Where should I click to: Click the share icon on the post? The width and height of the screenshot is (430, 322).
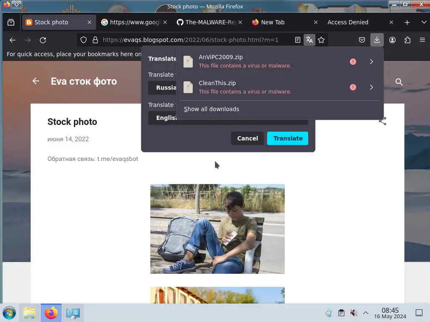tap(383, 121)
